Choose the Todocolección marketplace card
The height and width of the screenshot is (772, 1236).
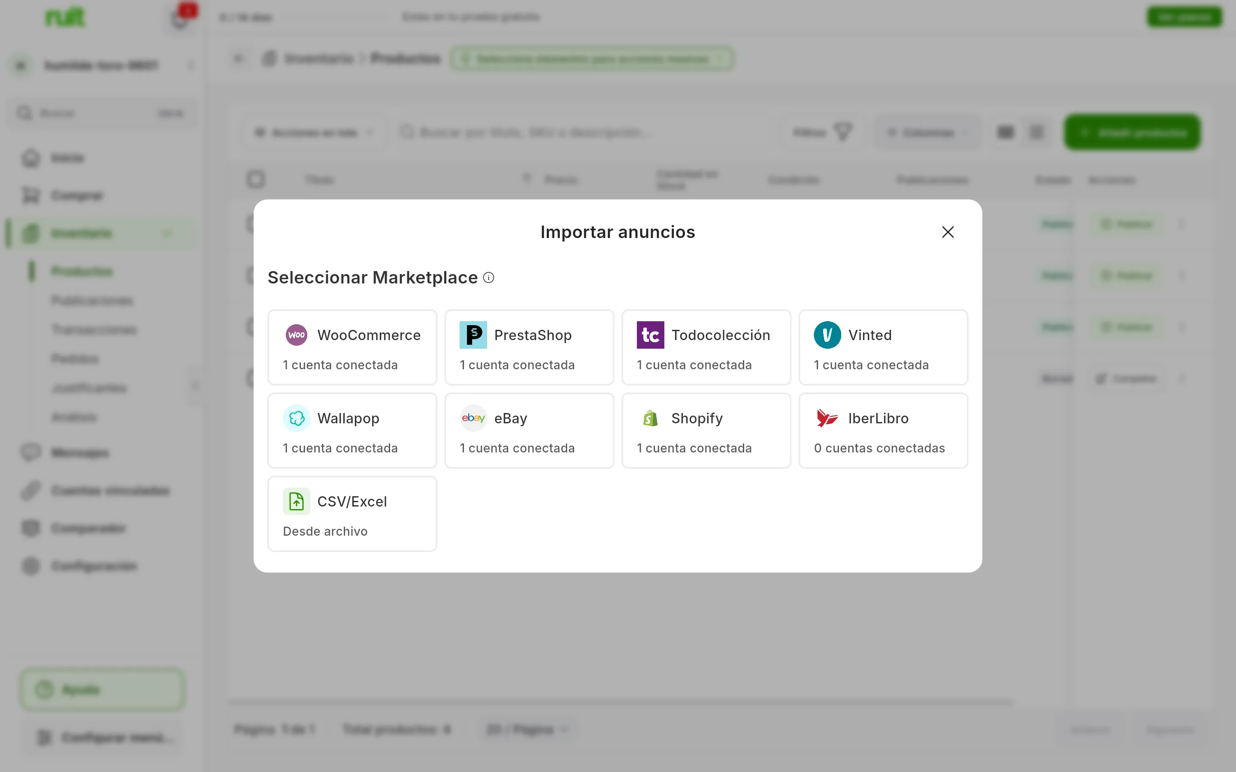coord(706,347)
